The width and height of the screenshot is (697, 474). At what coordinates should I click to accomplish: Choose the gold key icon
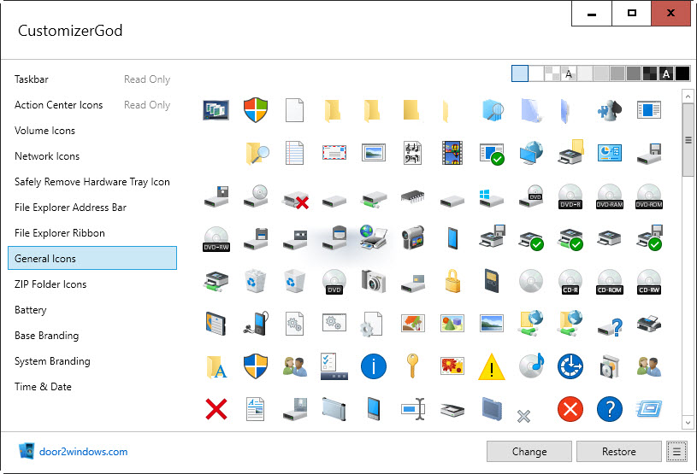click(x=412, y=366)
